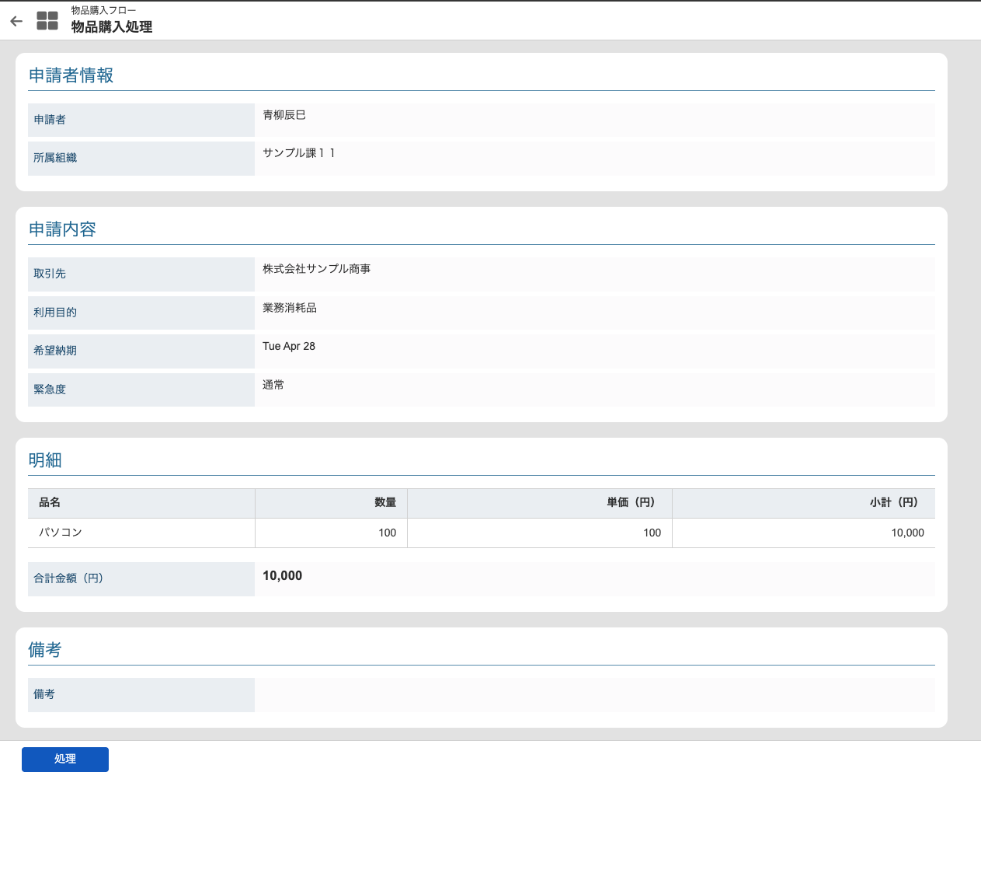Click the 明細 section heading
Viewport: 981px width, 877px height.
point(45,460)
